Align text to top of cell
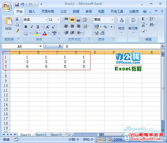Image resolution: width=167 pixels, height=143 pixels. point(66,20)
